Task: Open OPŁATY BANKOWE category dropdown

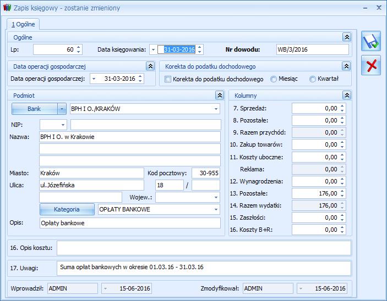Action: click(x=216, y=209)
